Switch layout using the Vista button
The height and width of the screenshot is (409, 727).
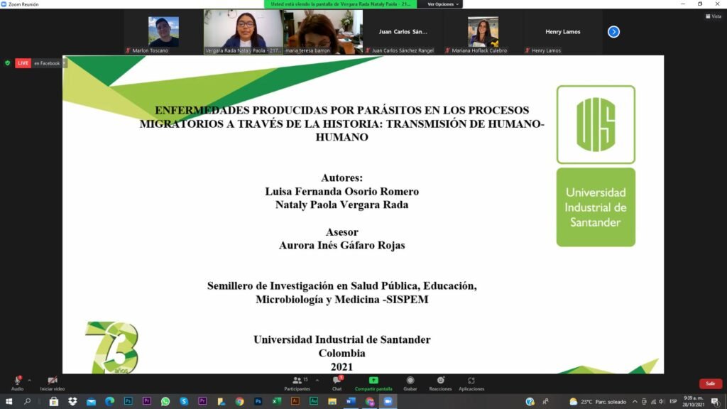(714, 16)
